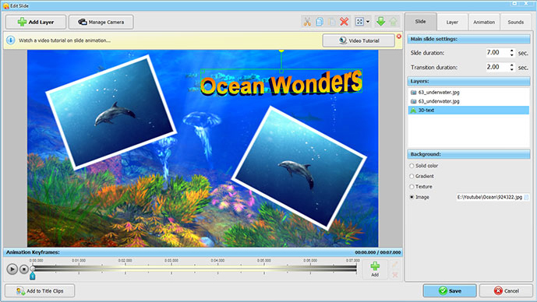Increase slide duration with up arrow
This screenshot has width=537, height=302.
point(511,51)
